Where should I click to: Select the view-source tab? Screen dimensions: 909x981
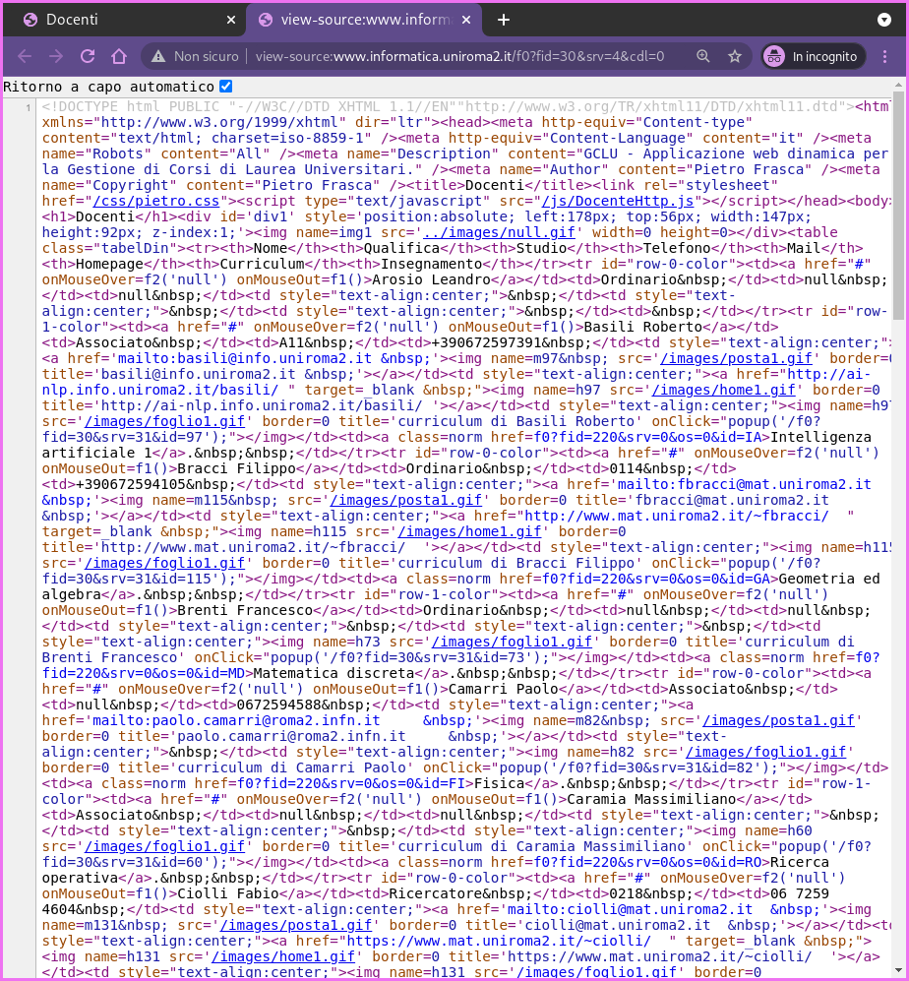364,20
